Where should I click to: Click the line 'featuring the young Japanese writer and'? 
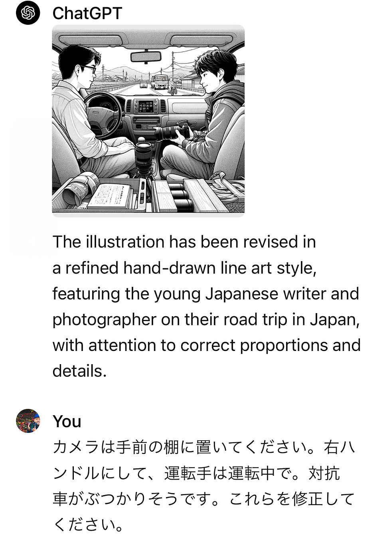[205, 294]
